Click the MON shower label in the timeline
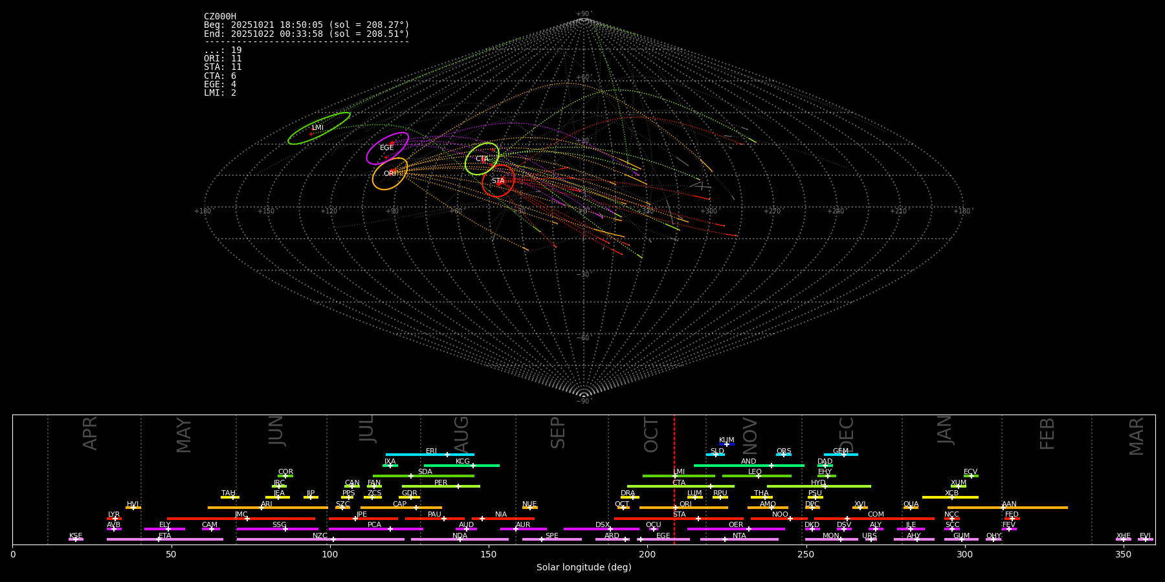1165x582 pixels. [x=831, y=536]
